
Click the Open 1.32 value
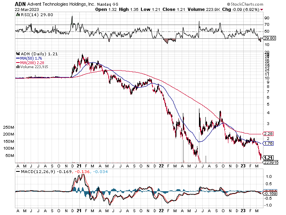click(106, 10)
